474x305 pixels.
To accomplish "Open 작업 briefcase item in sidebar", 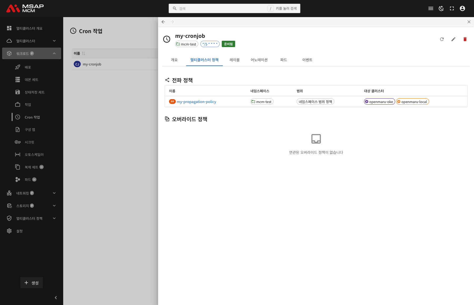I will [x=32, y=105].
